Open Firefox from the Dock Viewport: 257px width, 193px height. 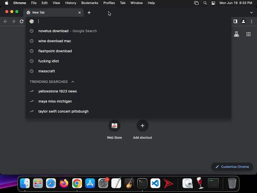(64, 183)
